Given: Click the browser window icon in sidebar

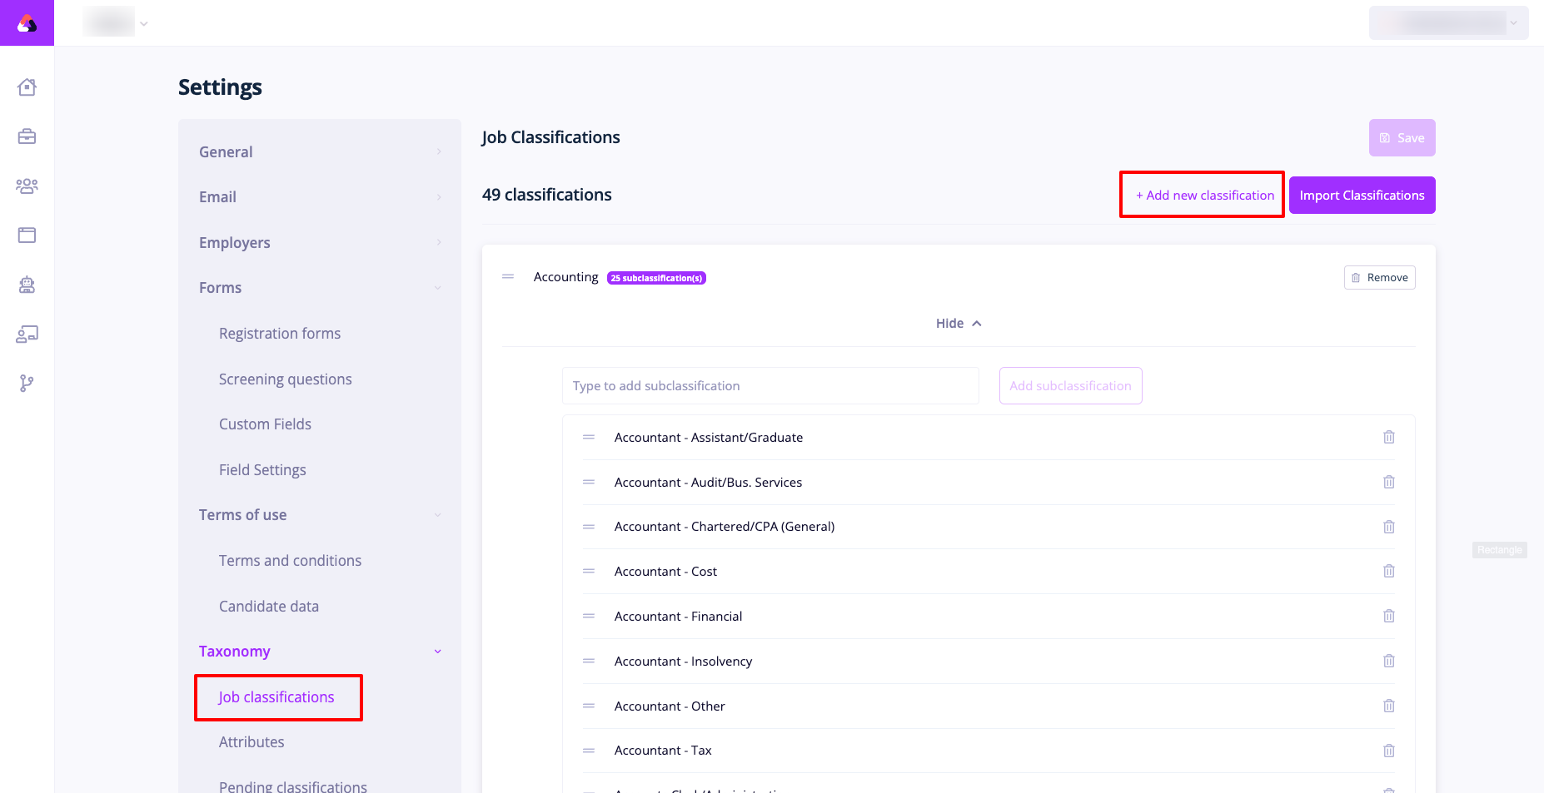Looking at the screenshot, I should pos(27,235).
